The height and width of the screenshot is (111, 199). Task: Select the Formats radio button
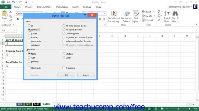[29, 37]
